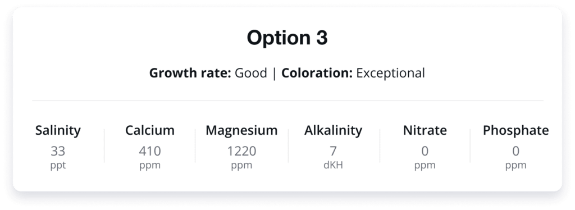Image resolution: width=575 pixels, height=210 pixels.
Task: Select the Coloration label
Action: [317, 73]
